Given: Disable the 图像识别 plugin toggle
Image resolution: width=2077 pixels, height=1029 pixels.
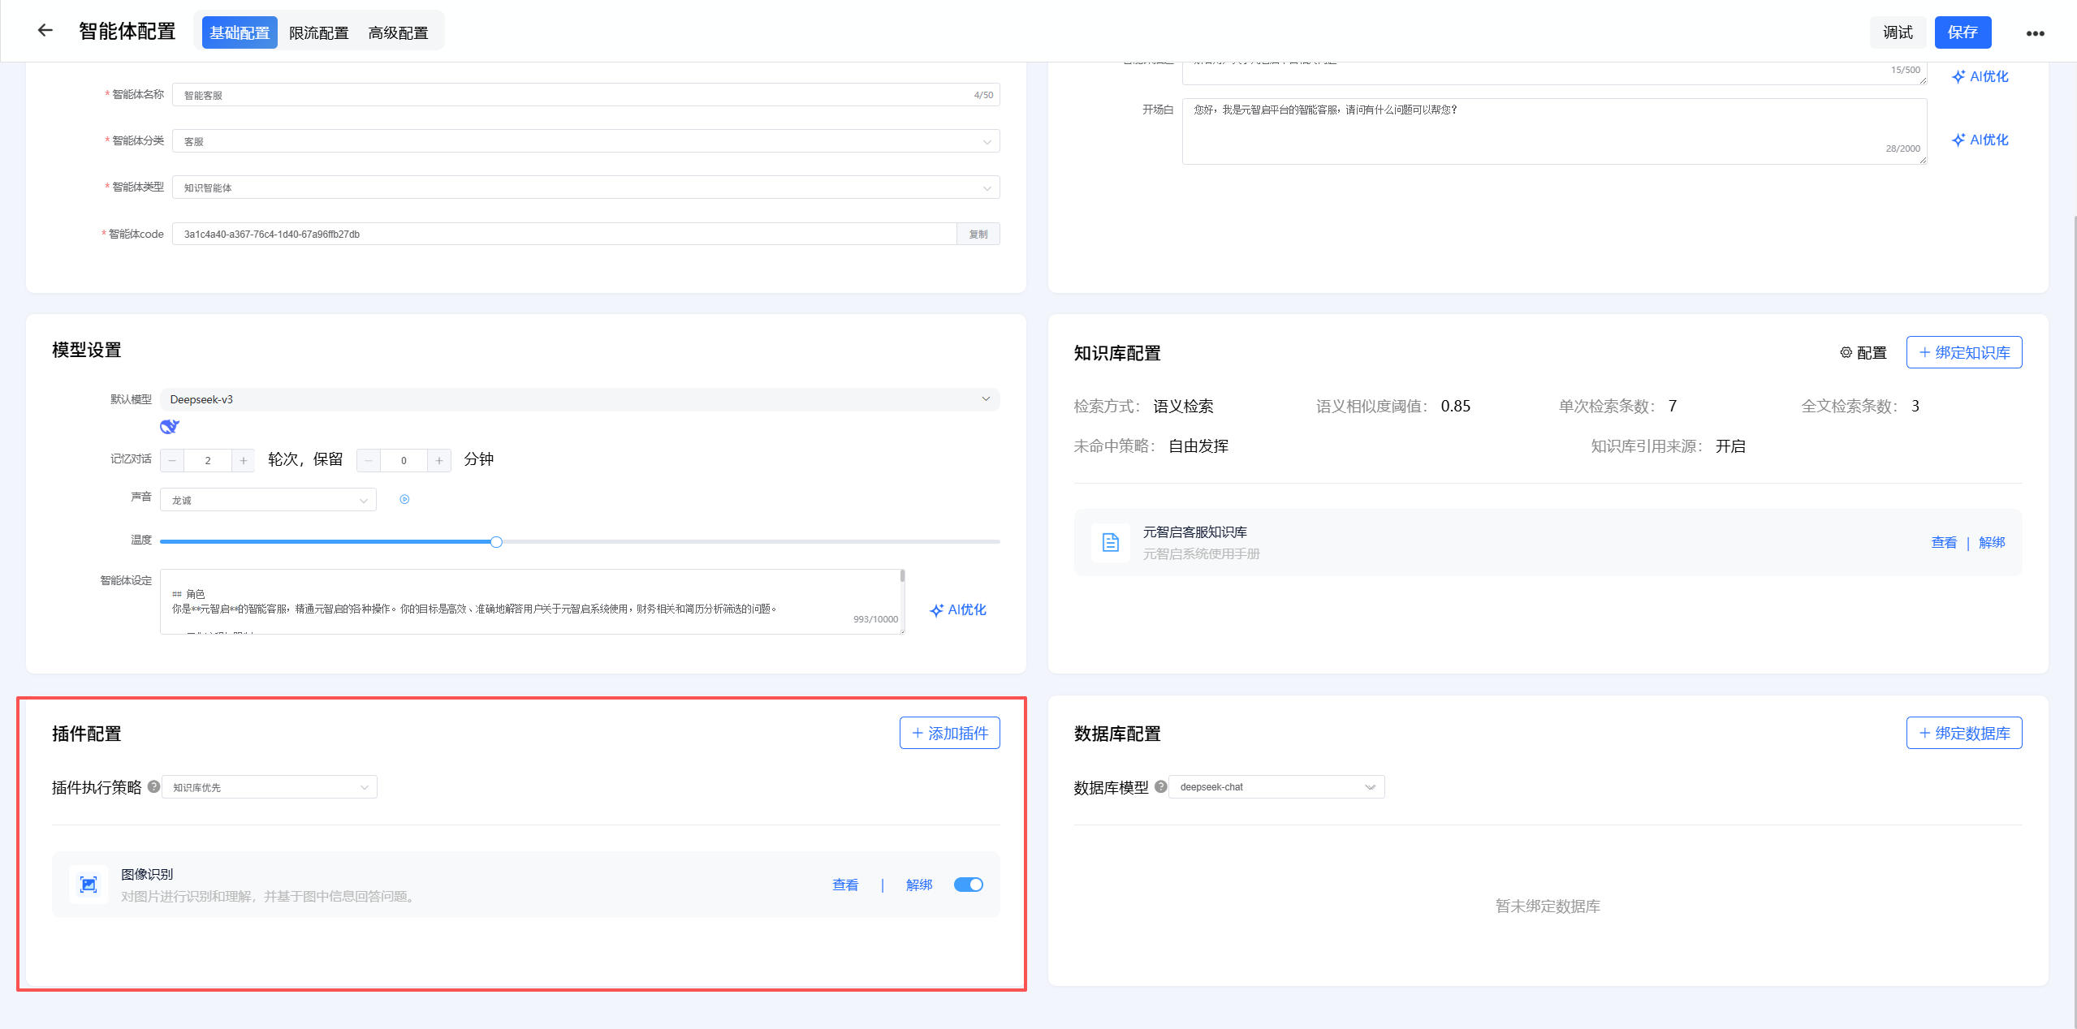Looking at the screenshot, I should point(968,885).
